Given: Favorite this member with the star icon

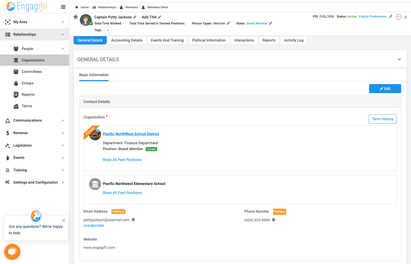Looking at the screenshot, I should tap(76, 17).
